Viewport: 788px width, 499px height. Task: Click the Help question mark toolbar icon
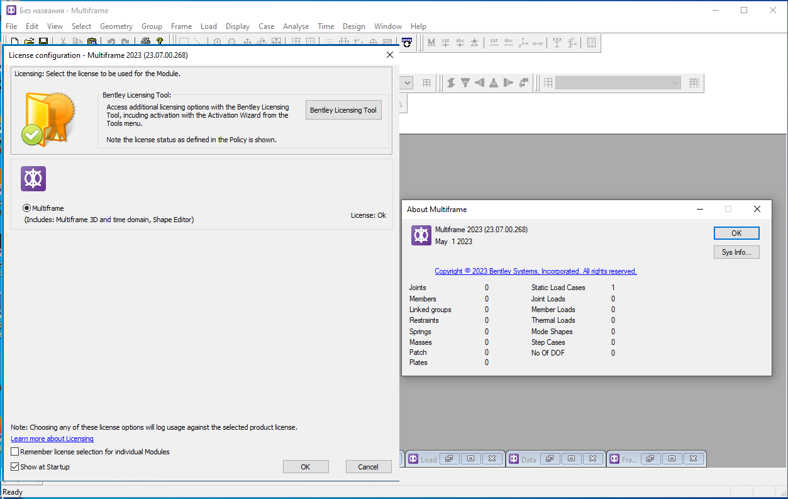click(160, 42)
